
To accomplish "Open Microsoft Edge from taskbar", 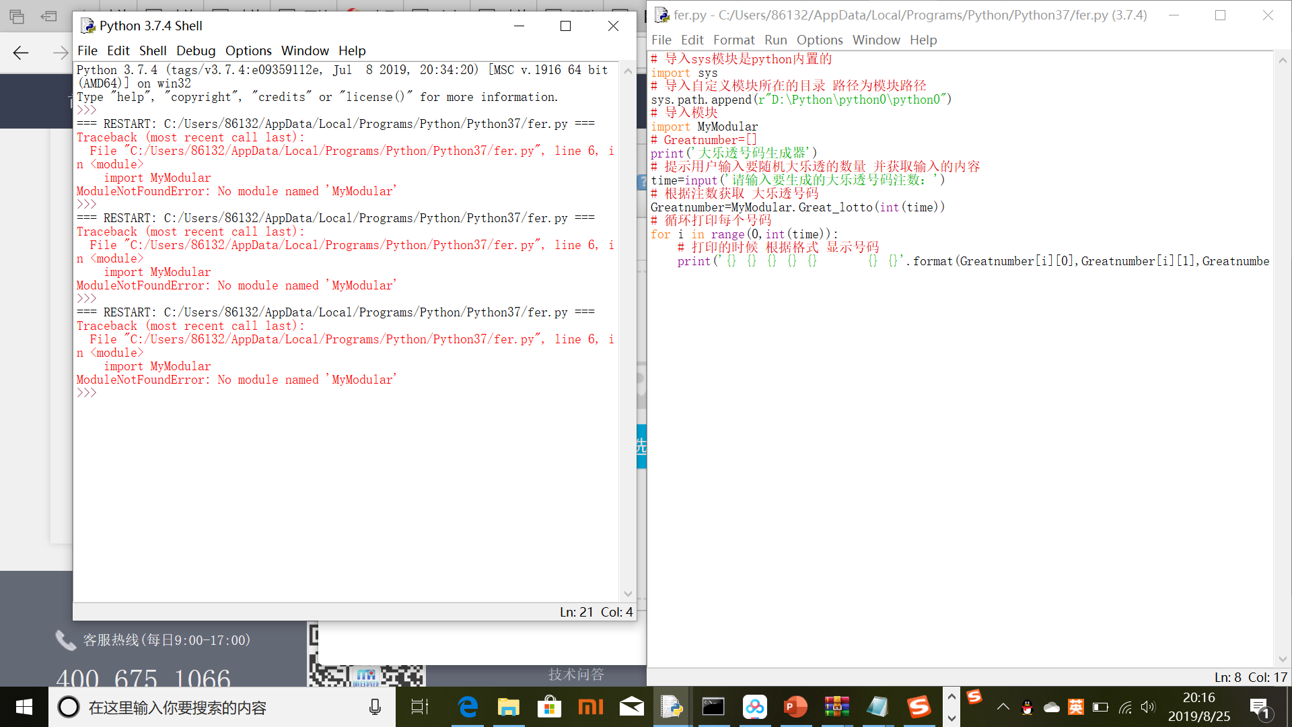I will 468,707.
